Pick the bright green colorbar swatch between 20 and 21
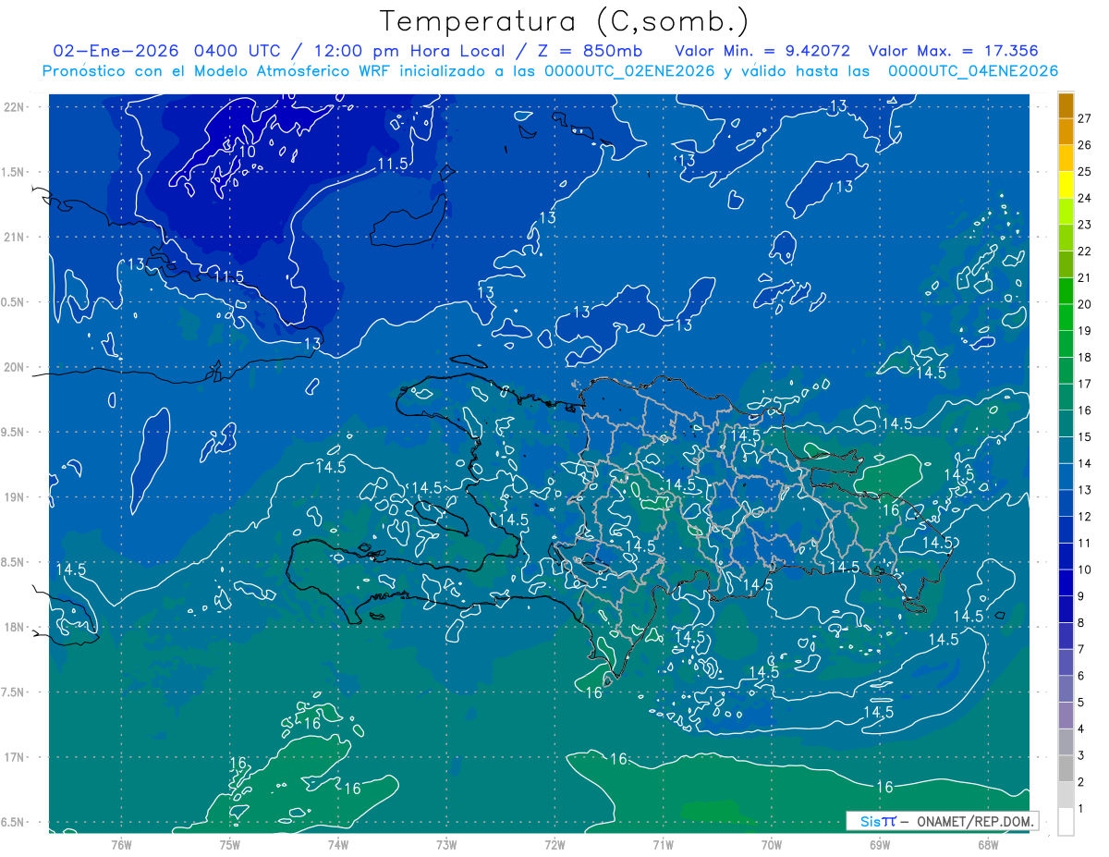Screen dimensions: 1109x857 [1066, 291]
